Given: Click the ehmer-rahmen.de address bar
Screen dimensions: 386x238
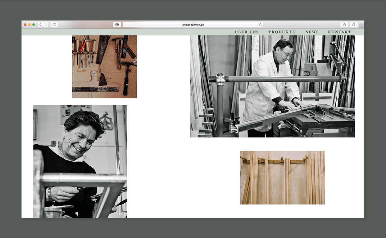Looking at the screenshot, I should (x=193, y=25).
